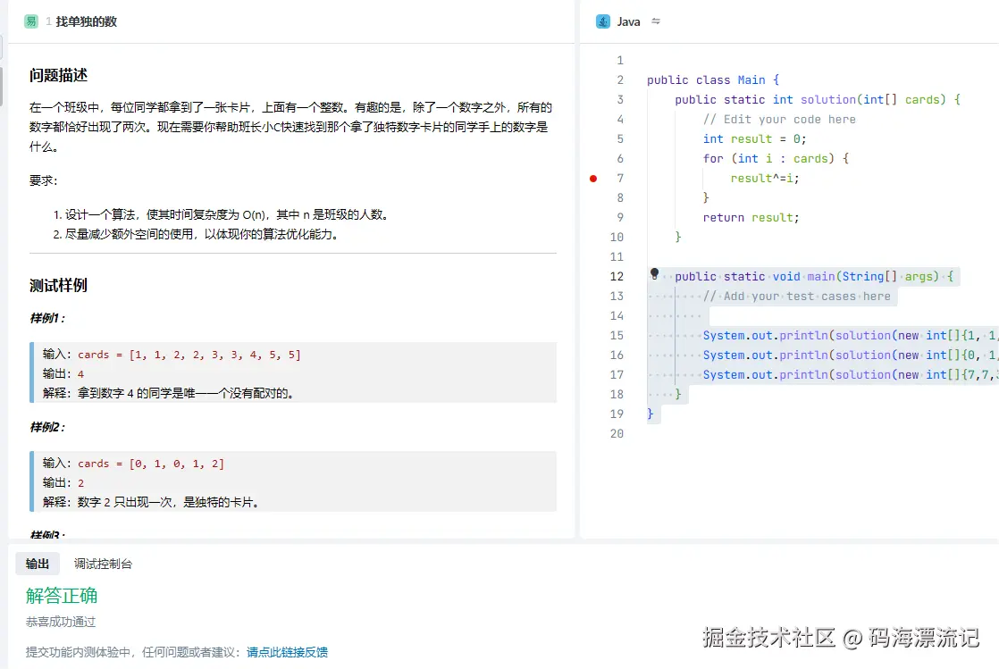Fold the Main class body

tap(636, 79)
